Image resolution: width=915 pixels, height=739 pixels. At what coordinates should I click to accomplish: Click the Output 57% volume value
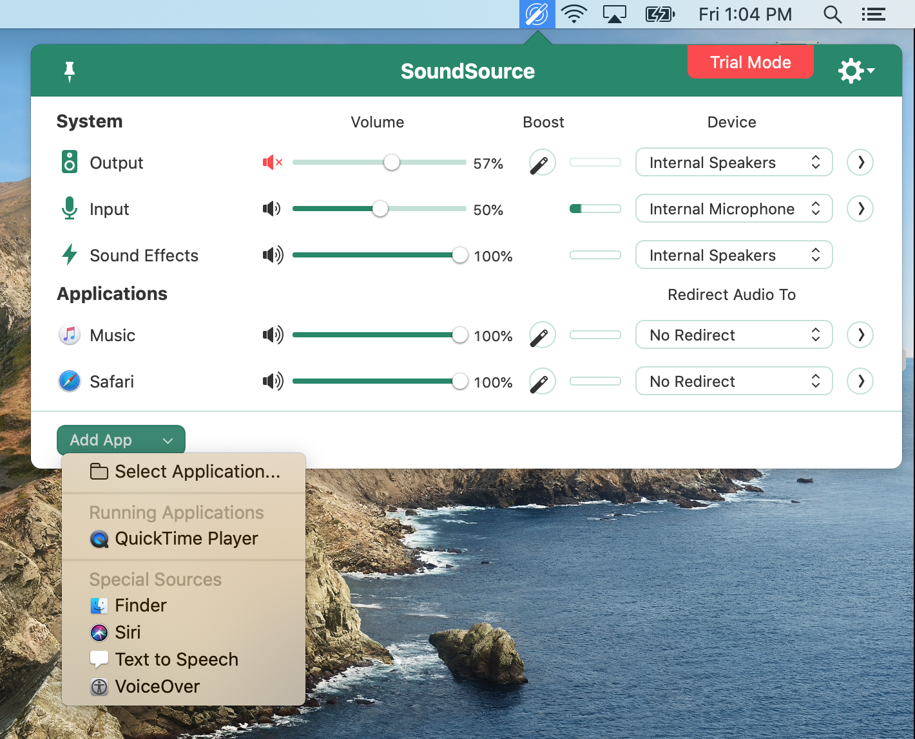click(488, 164)
